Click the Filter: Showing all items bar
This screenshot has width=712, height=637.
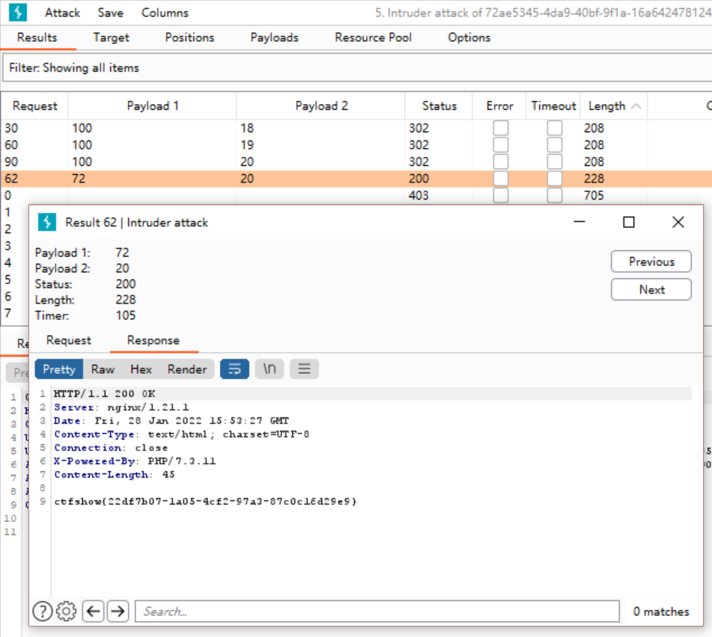point(357,67)
